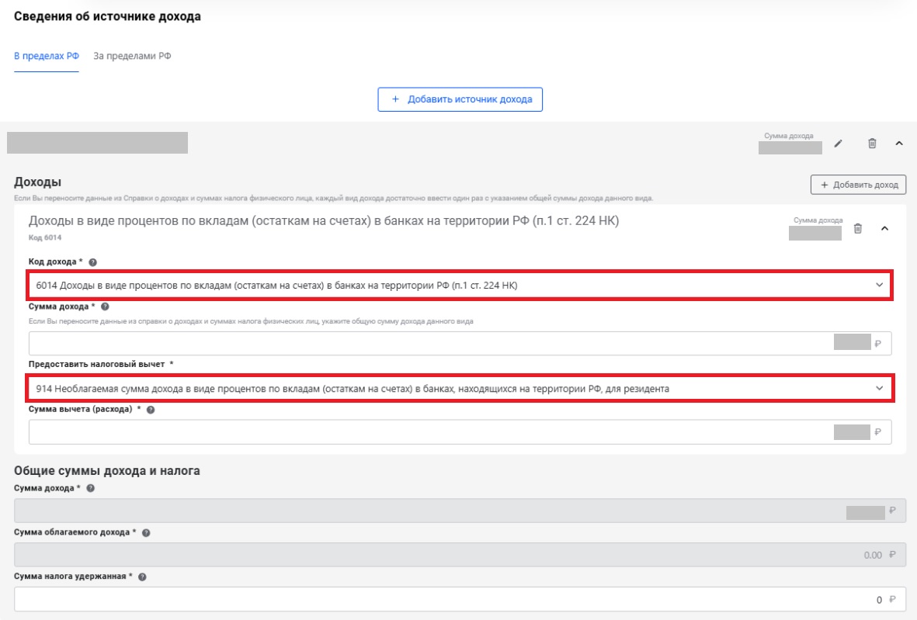Switch to the «В пределах РФ» tab
The height and width of the screenshot is (620, 917).
(x=47, y=56)
